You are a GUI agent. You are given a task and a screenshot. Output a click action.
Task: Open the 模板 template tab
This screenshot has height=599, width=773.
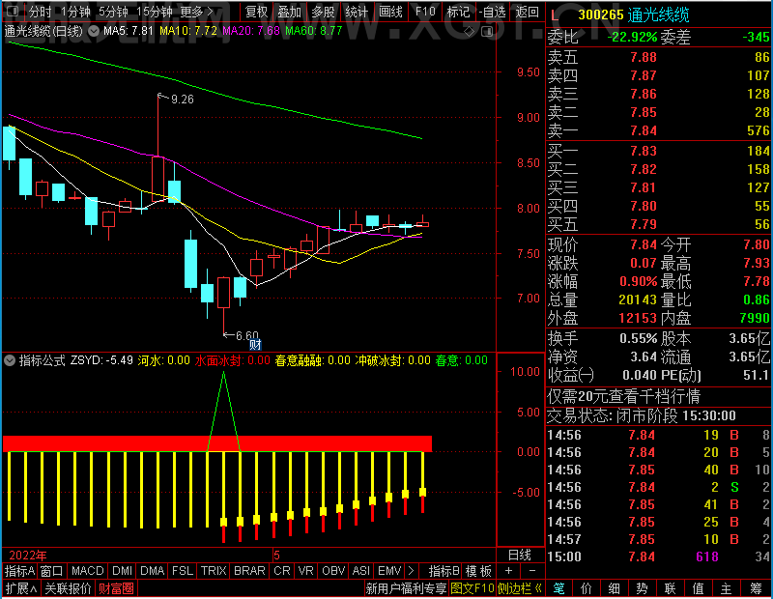478,571
